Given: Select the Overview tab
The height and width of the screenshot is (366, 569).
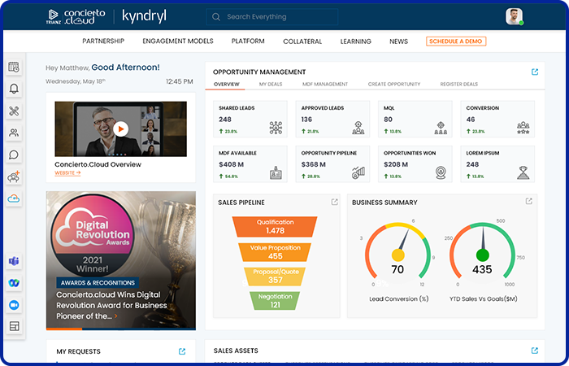Looking at the screenshot, I should [227, 85].
